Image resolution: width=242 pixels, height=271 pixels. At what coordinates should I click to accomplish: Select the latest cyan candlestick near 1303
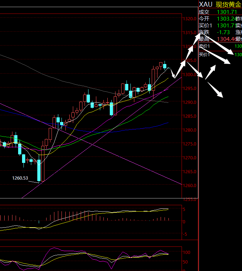point(165,66)
